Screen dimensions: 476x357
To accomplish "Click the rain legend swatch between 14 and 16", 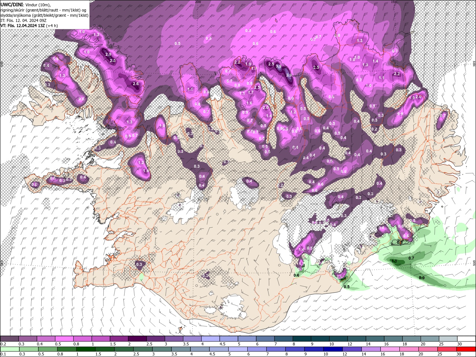I will click(372, 349).
